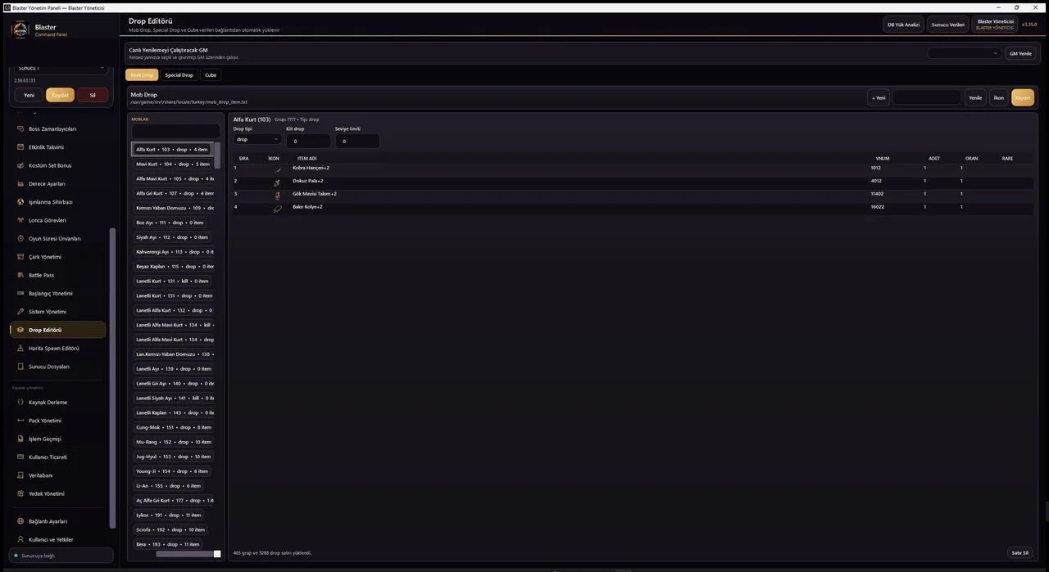Open Lonca Görevleri crossed-tools icon
The image size is (1049, 572).
tap(20, 220)
